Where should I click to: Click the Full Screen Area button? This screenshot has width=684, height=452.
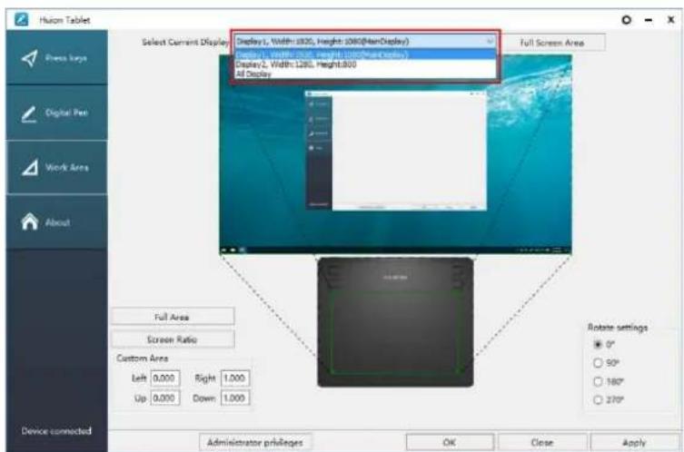[552, 43]
